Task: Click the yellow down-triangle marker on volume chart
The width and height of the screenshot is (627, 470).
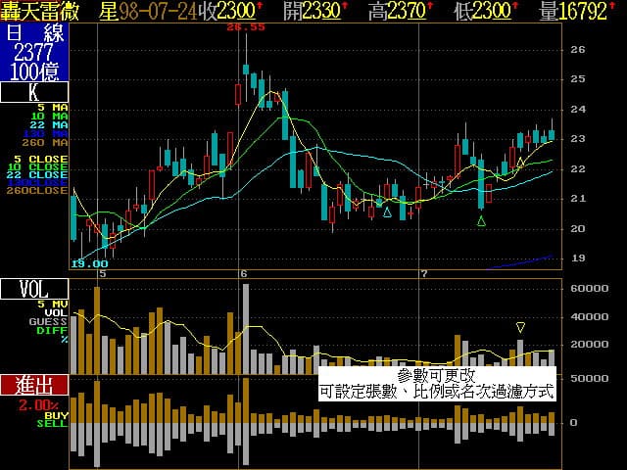Action: click(520, 327)
